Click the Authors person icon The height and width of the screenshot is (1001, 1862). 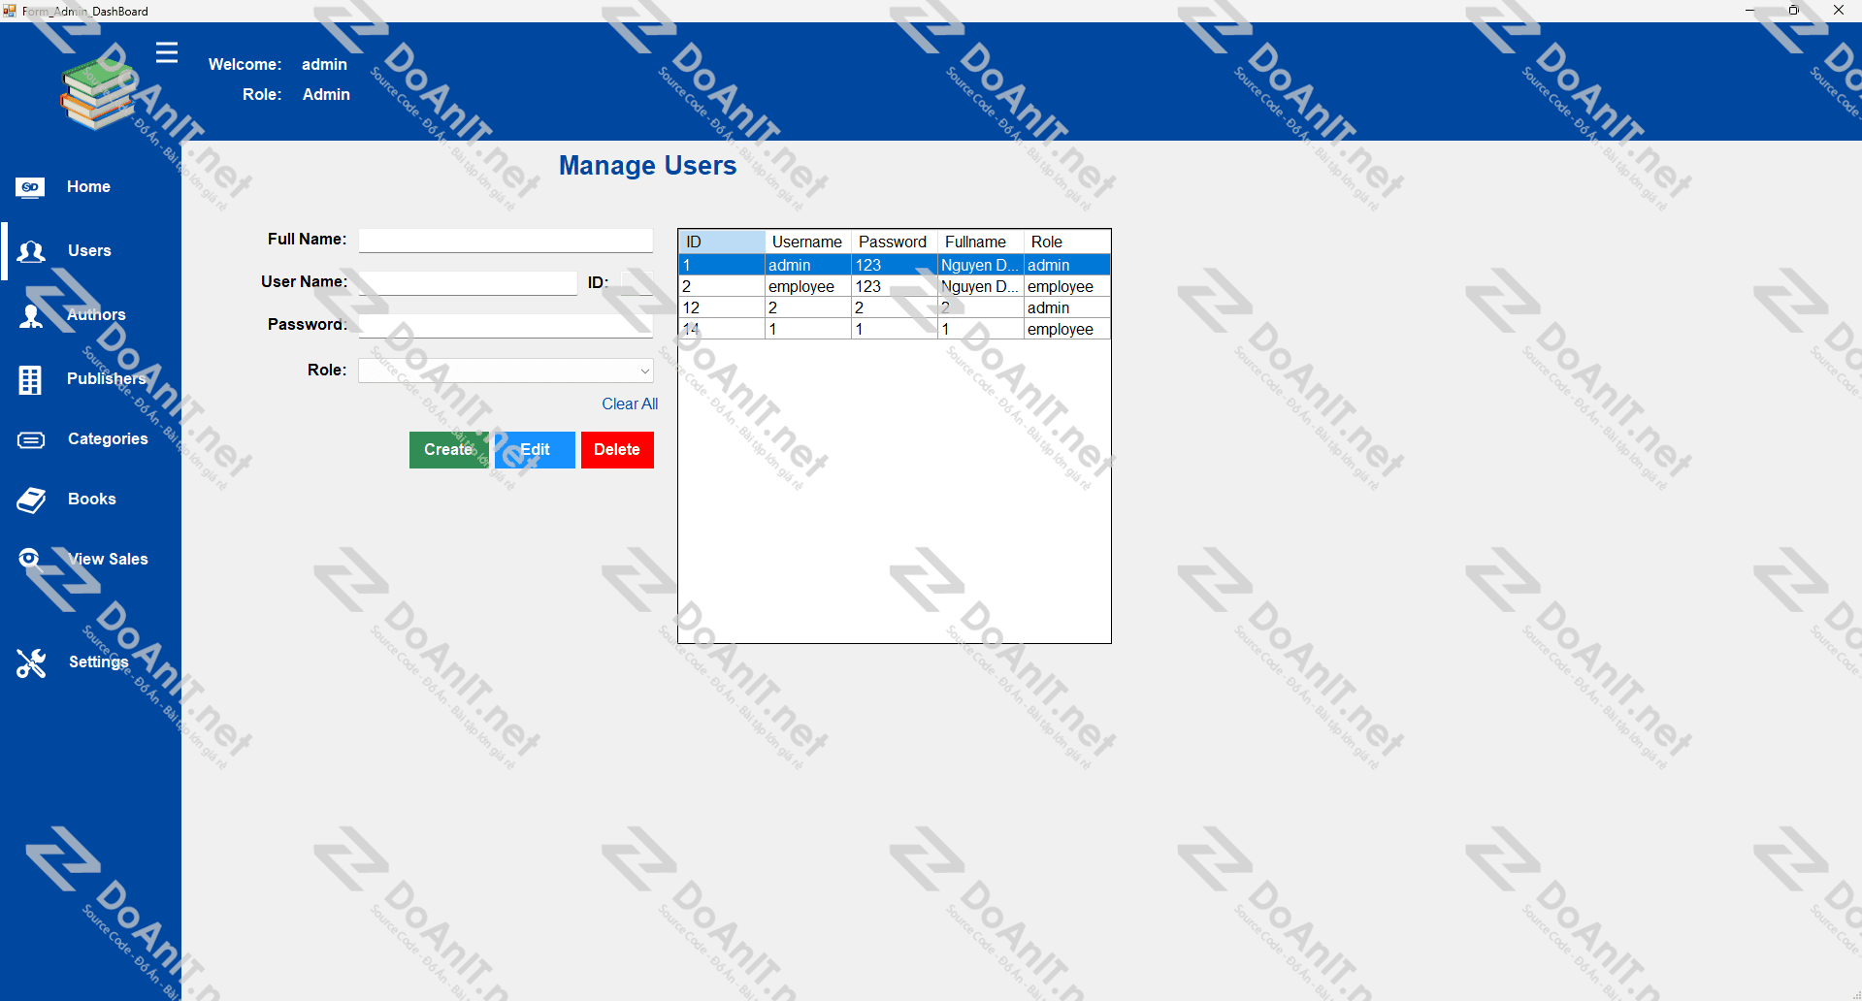pos(31,315)
